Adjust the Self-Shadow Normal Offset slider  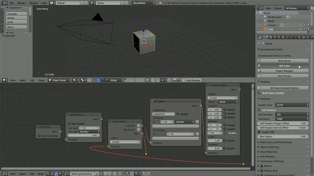click(x=283, y=128)
